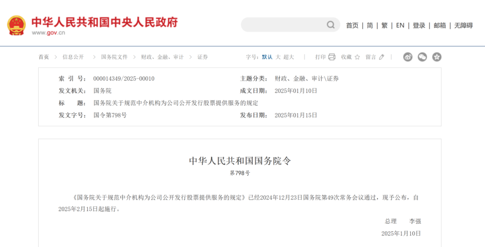Click the printer icon
The width and height of the screenshot is (485, 247).
[x=332, y=57]
